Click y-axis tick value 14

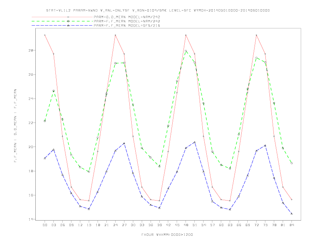31,219
